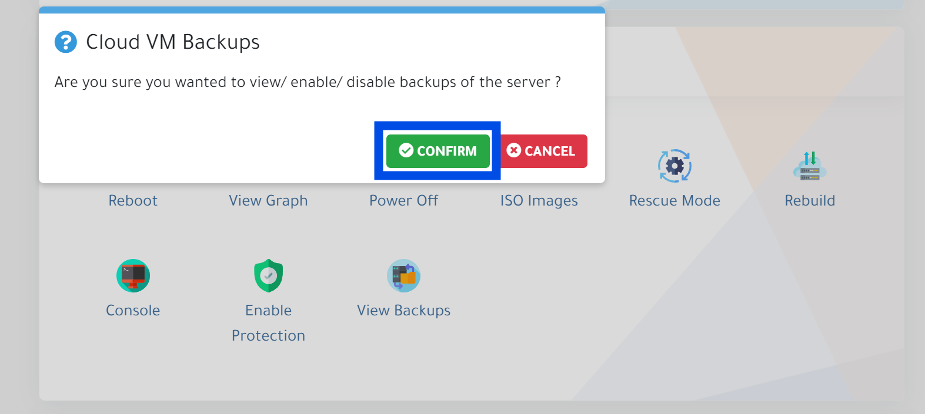Screen dimensions: 925x414
Task: Click the green shield protection icon
Action: pyautogui.click(x=268, y=275)
